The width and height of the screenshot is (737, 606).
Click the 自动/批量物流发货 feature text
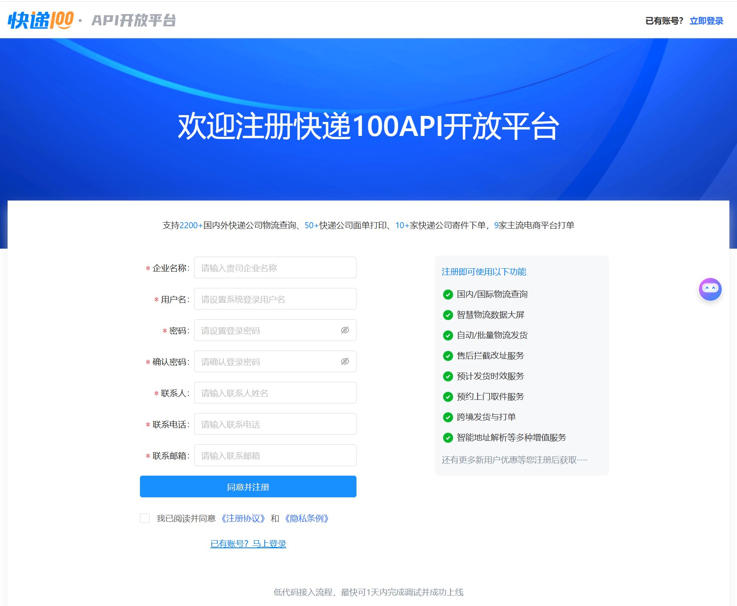(492, 335)
